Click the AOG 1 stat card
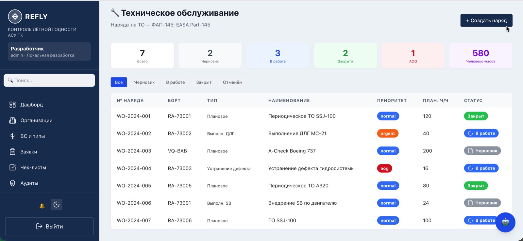The image size is (523, 241). (413, 56)
